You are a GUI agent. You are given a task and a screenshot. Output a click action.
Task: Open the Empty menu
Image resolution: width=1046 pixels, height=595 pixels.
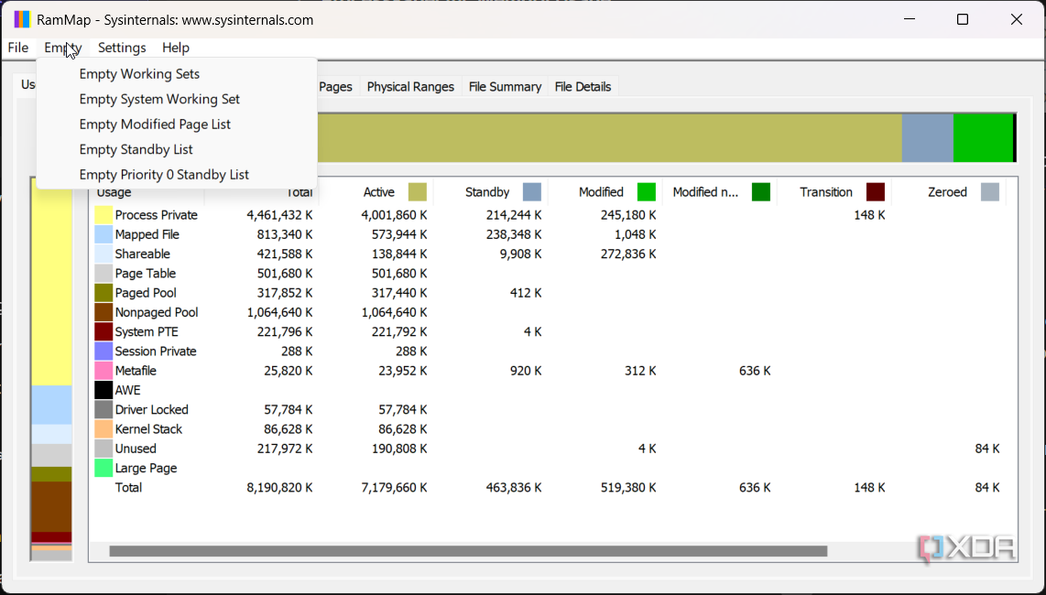tap(62, 48)
